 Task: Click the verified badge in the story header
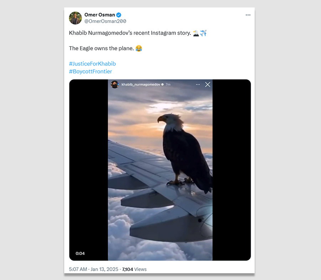click(163, 84)
